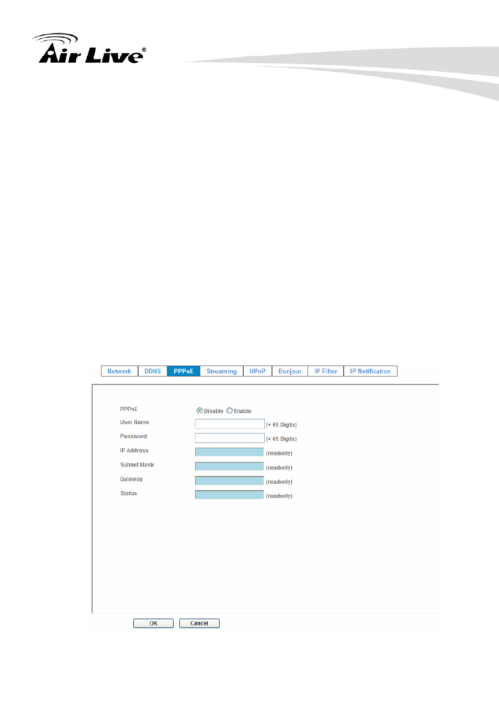Click the readonly Gateway field
This screenshot has width=499, height=706.
point(229,481)
